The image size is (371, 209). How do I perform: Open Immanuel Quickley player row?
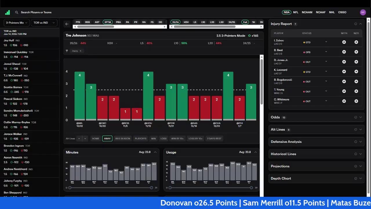coord(30,55)
